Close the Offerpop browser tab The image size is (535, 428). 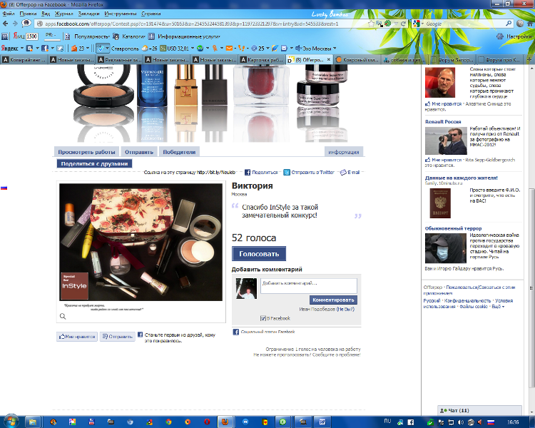tap(329, 59)
